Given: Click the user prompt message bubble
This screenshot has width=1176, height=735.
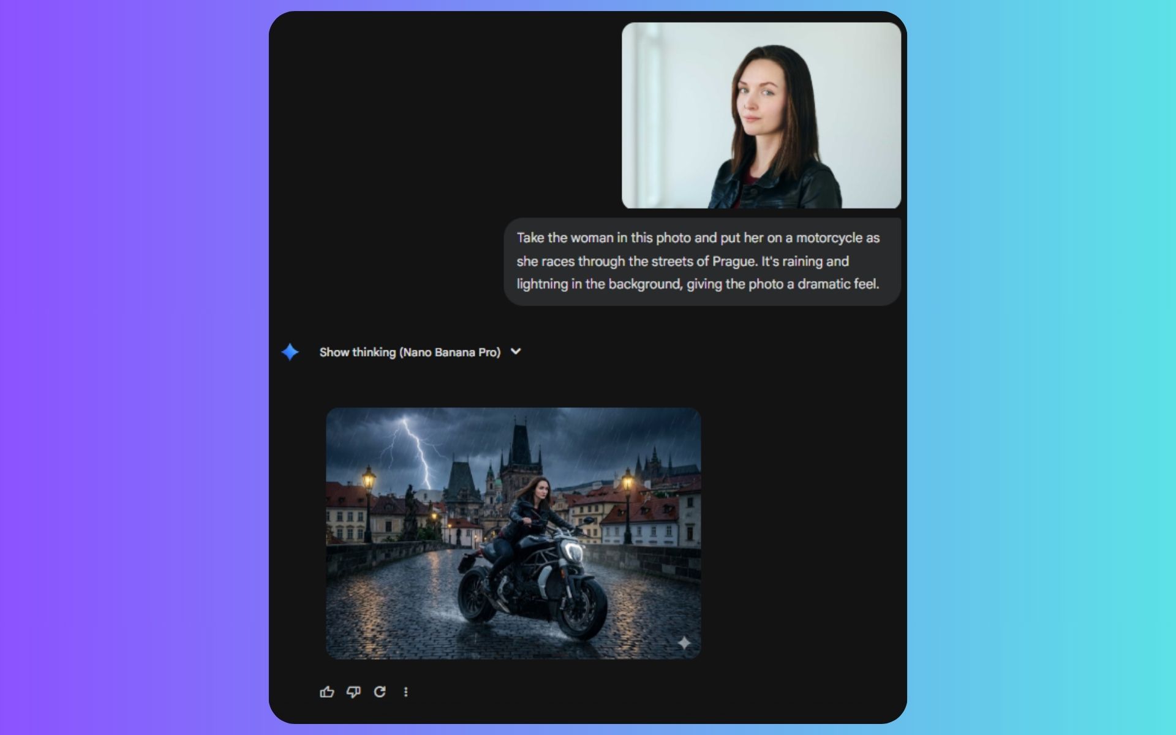Looking at the screenshot, I should click(702, 261).
